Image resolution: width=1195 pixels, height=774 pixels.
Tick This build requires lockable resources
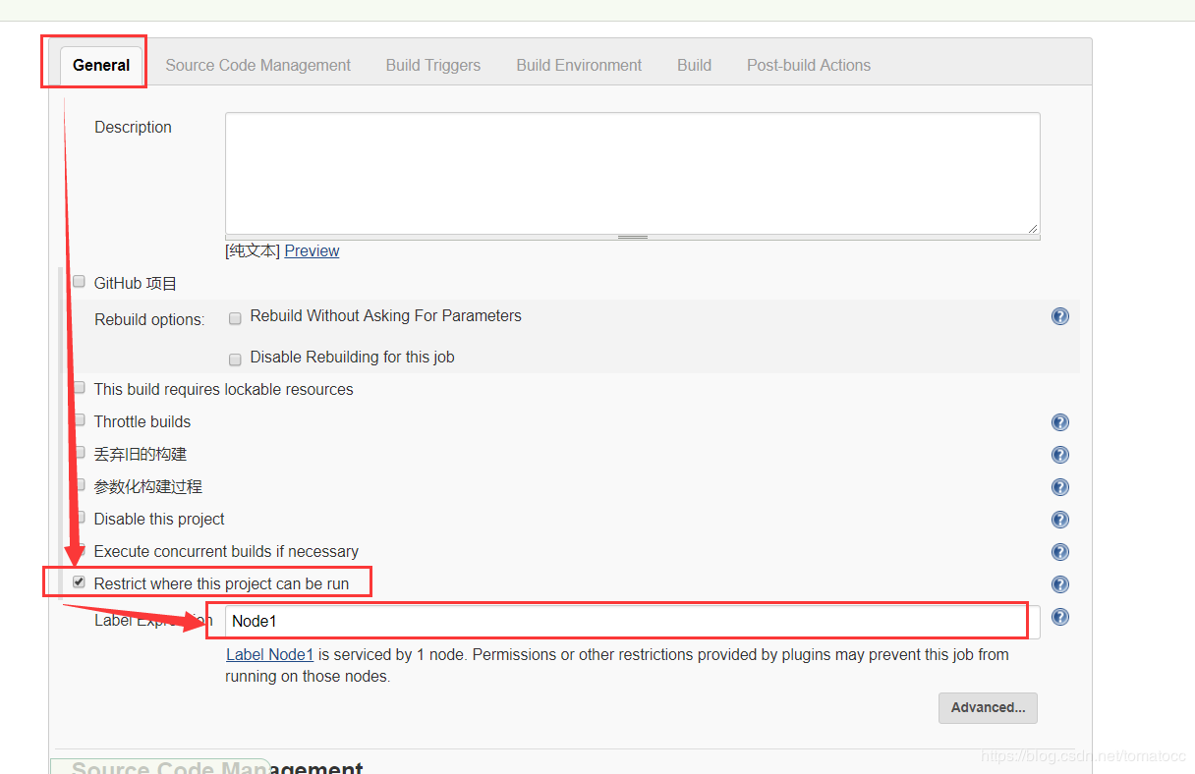tap(79, 388)
